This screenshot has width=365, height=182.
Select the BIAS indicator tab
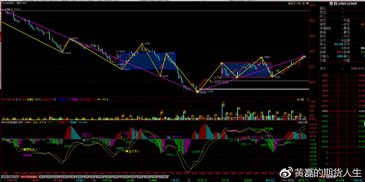[80, 177]
